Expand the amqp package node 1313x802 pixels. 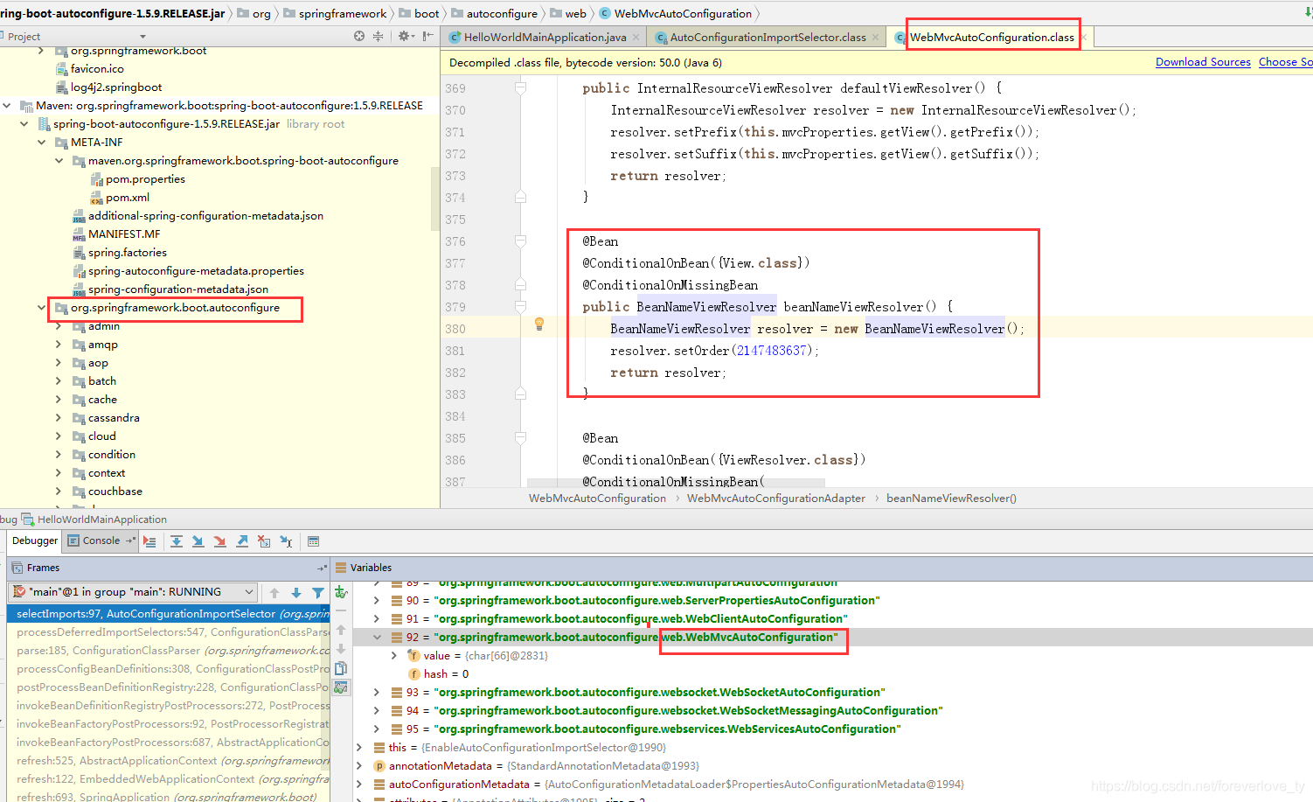[59, 345]
